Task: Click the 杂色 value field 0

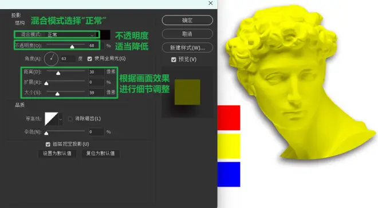Action: [96, 132]
